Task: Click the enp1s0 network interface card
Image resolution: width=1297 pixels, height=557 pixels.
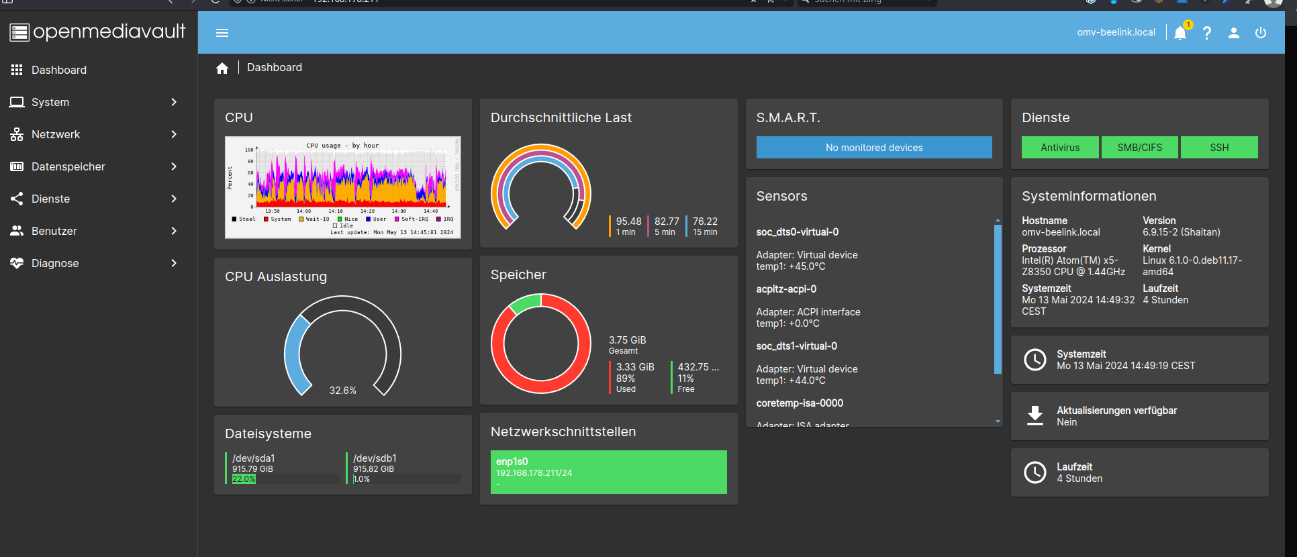Action: (x=608, y=472)
